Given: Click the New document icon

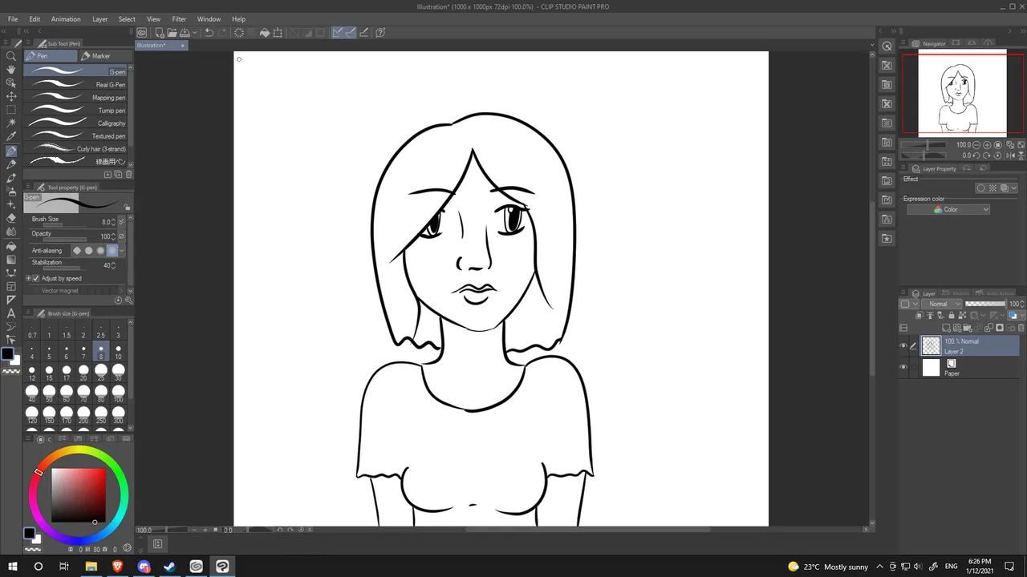Looking at the screenshot, I should click(x=159, y=33).
